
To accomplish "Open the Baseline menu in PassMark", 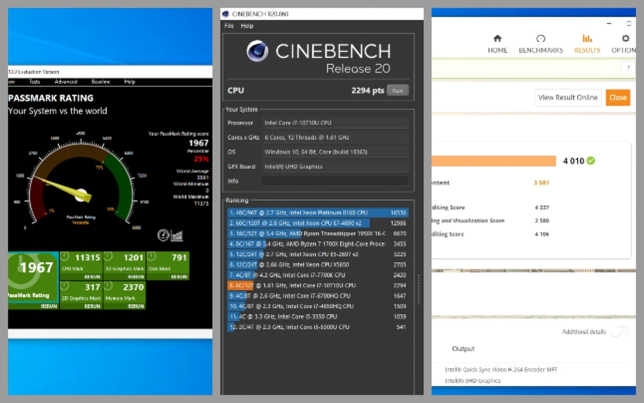I will 100,82.
